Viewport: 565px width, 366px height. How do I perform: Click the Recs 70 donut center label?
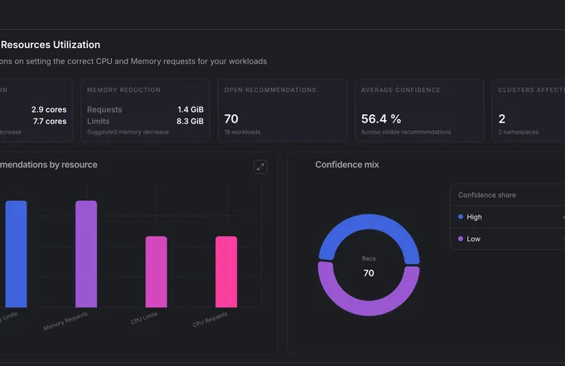pyautogui.click(x=369, y=267)
